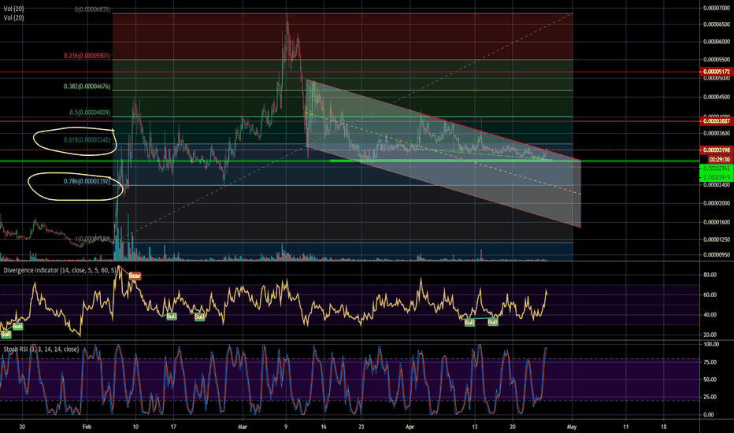This screenshot has width=734, height=433.
Task: Open the Stoch RSI legend title
Action: click(x=41, y=350)
